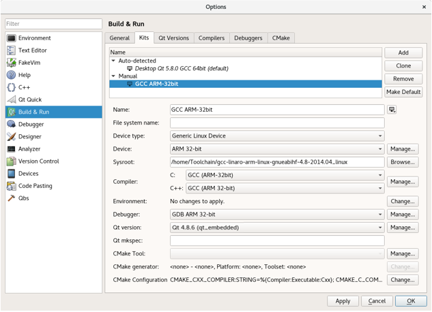Click the Code Pasting icon

tap(12, 186)
